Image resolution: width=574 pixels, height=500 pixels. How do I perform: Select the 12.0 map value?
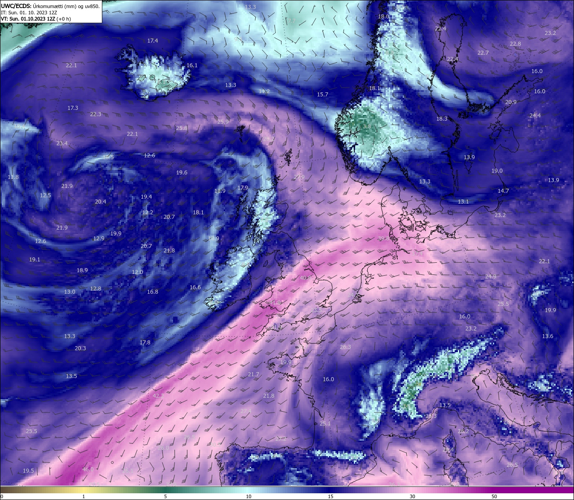point(137,272)
